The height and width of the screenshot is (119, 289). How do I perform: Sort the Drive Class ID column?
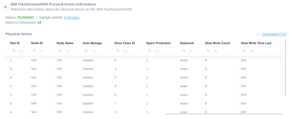118,51
